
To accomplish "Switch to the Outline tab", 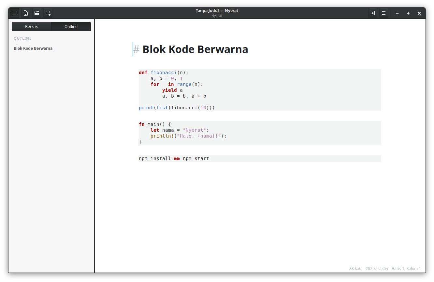I will tap(71, 27).
